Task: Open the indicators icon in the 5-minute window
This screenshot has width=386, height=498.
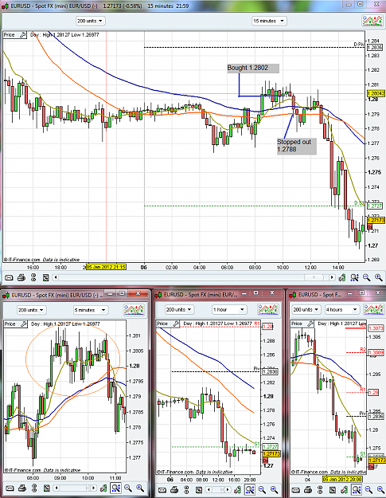Action: pos(134,310)
